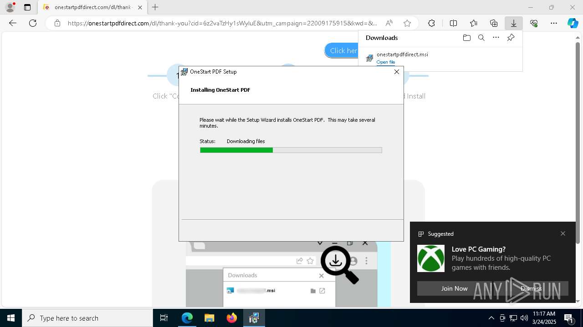Add this page to favorites star
The width and height of the screenshot is (583, 327).
[407, 23]
